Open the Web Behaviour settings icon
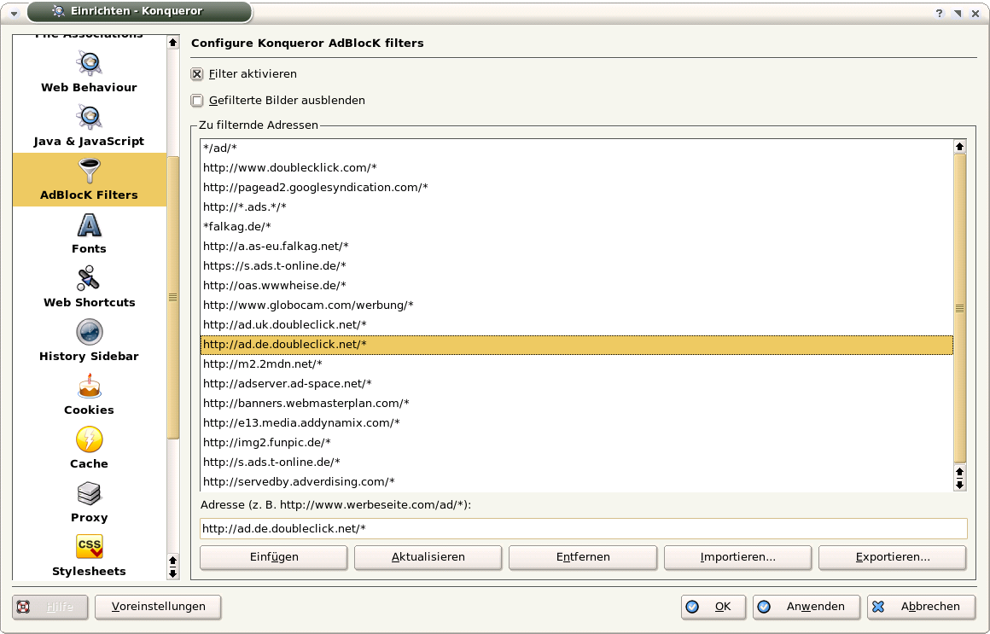This screenshot has height=634, width=990. point(89,63)
